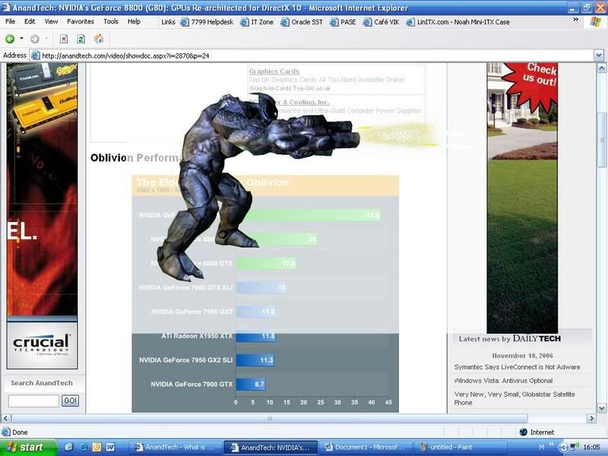
Task: Click the Crucial Technology logo ad
Action: click(x=42, y=345)
